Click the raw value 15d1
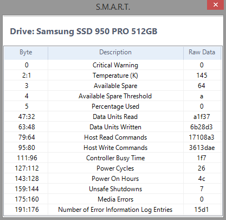Screen dimensions: 226x220 point(202,210)
